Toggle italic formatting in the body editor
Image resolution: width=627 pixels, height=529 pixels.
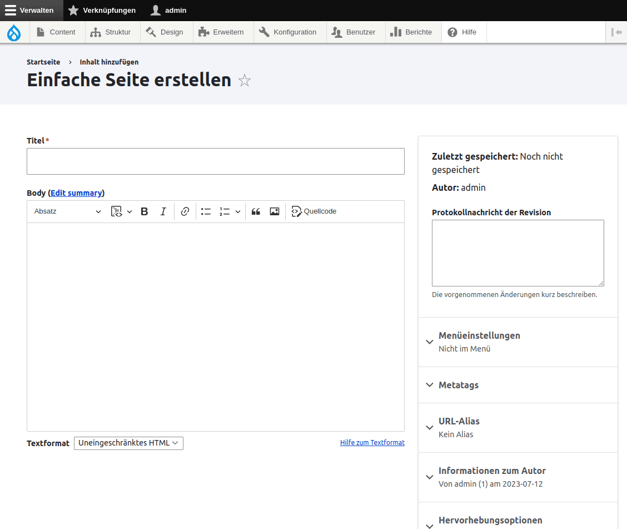point(163,211)
